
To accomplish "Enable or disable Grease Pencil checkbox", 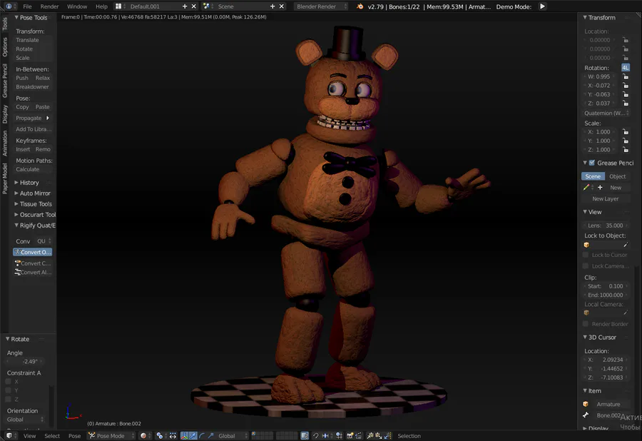I will tap(591, 163).
